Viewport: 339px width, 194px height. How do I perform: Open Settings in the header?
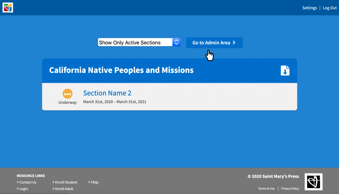click(x=310, y=8)
